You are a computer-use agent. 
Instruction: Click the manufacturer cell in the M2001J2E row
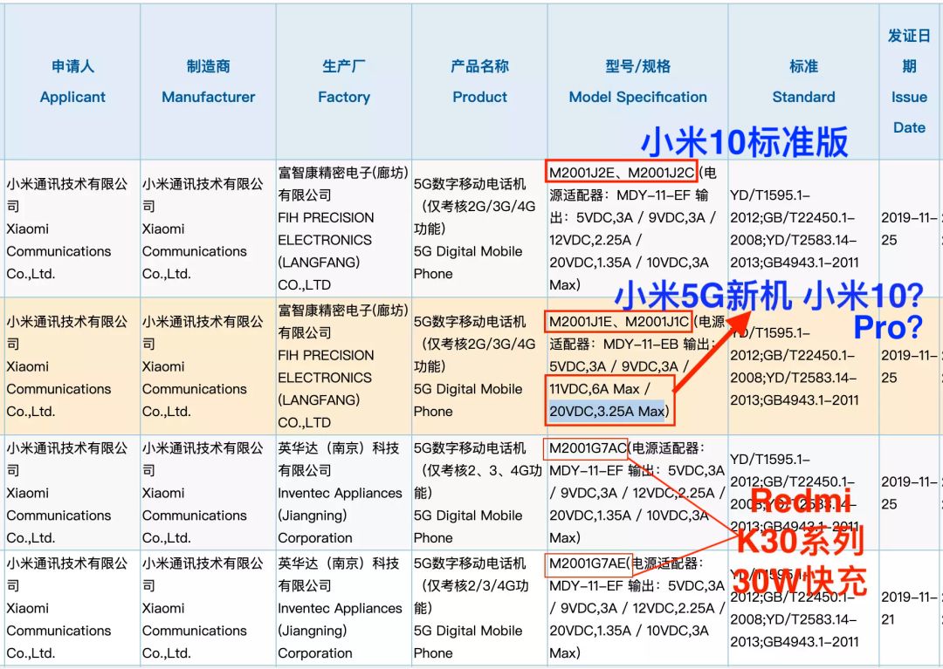(208, 229)
